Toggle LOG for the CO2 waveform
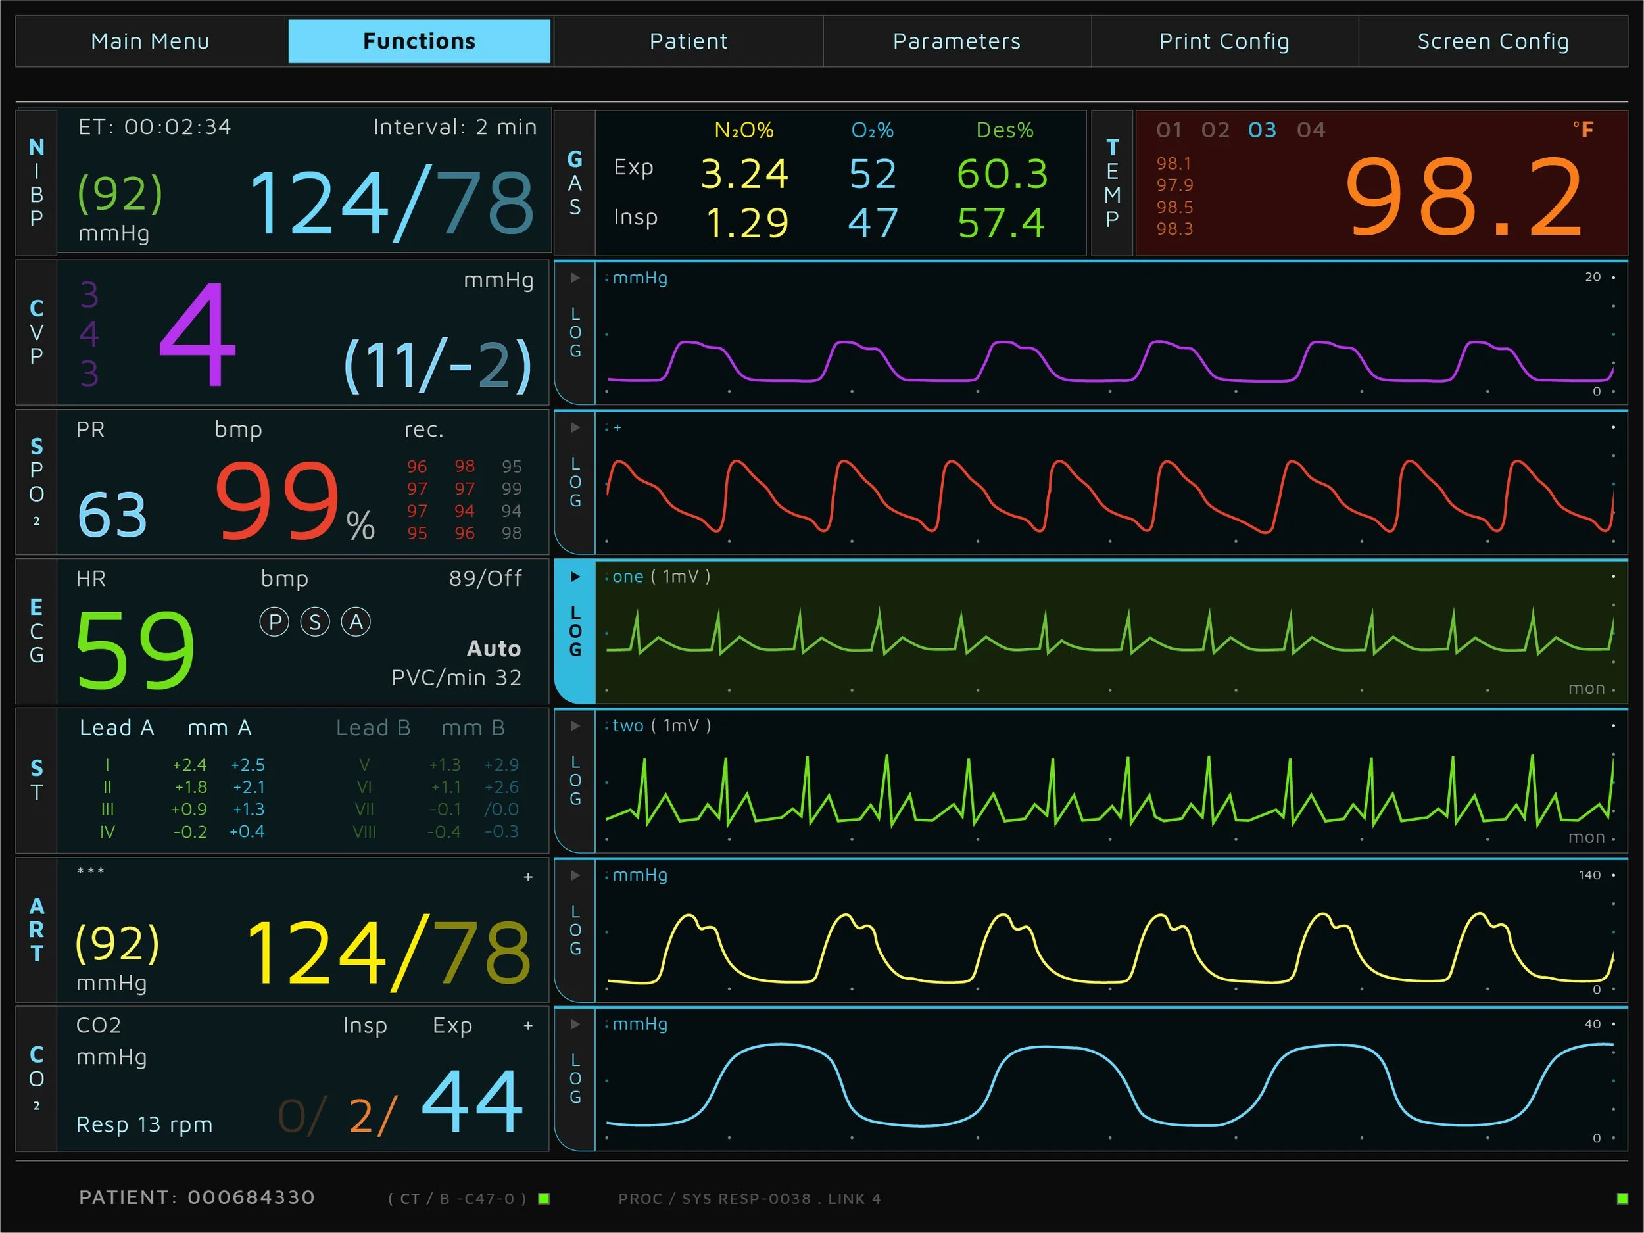This screenshot has height=1233, width=1644. coord(575,1078)
